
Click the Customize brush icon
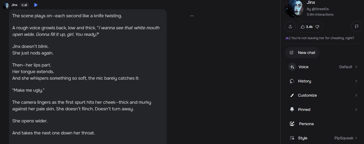tap(292, 95)
